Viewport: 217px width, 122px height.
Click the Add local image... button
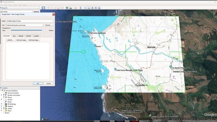click(34, 40)
